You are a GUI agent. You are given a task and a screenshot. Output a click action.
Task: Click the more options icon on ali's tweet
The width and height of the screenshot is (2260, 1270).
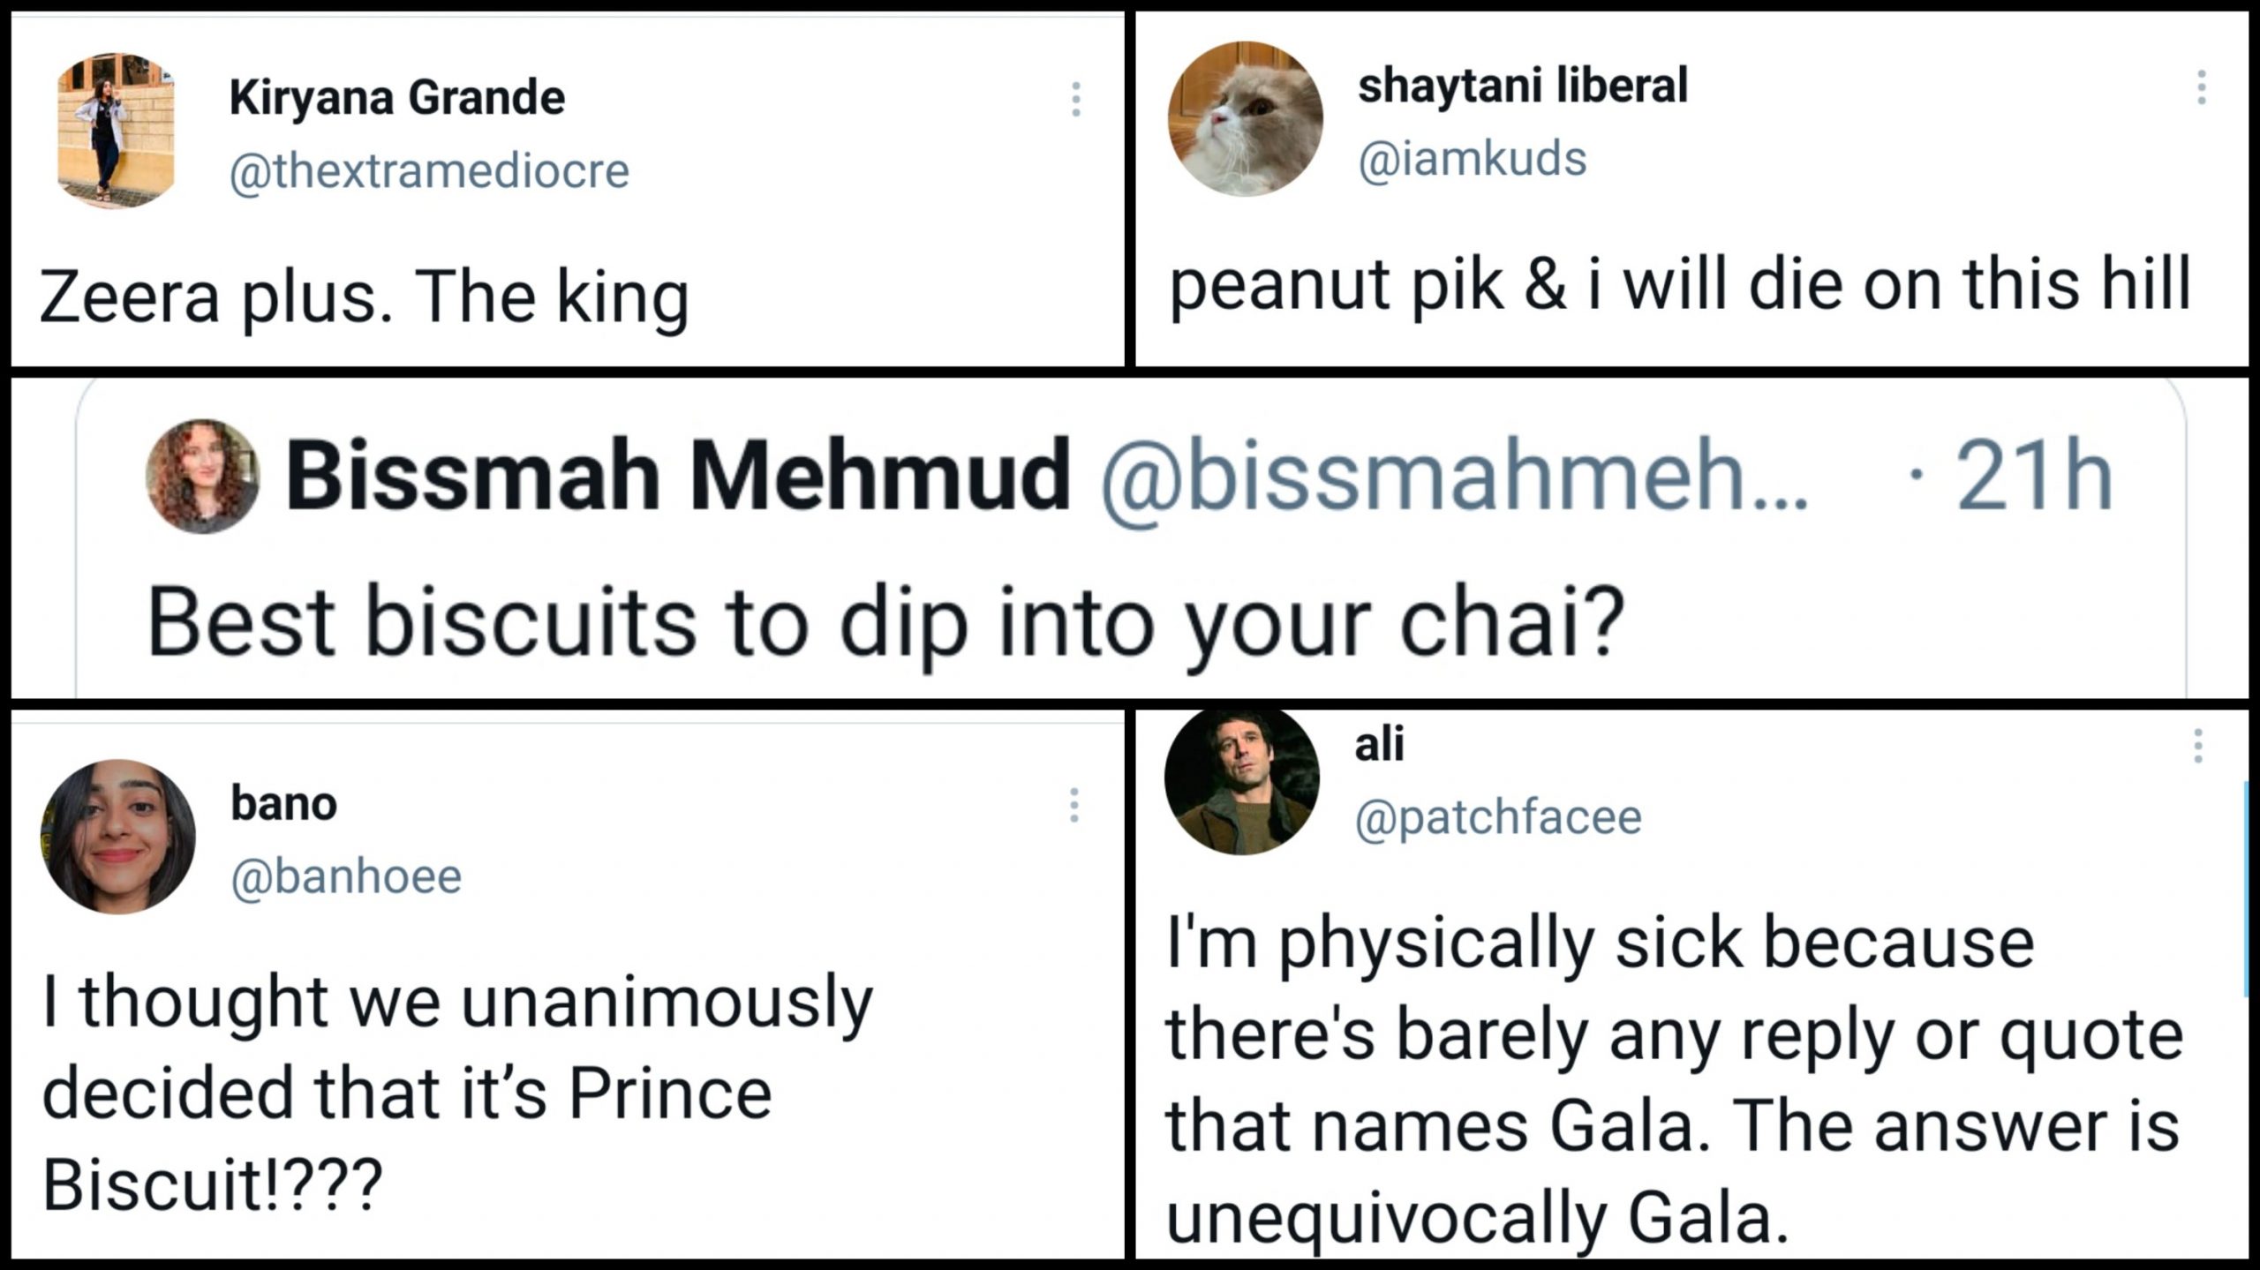click(x=2198, y=746)
